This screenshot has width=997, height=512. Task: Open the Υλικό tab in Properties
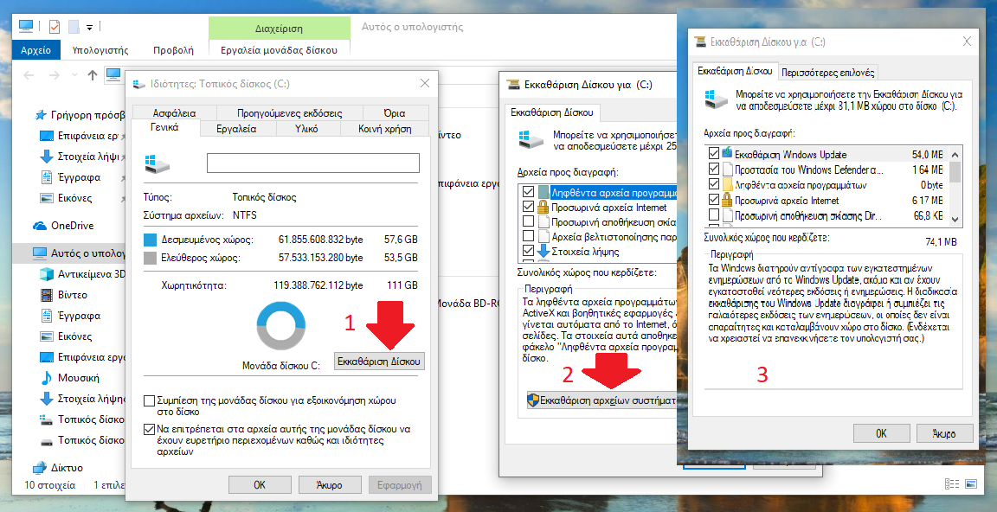pyautogui.click(x=306, y=128)
